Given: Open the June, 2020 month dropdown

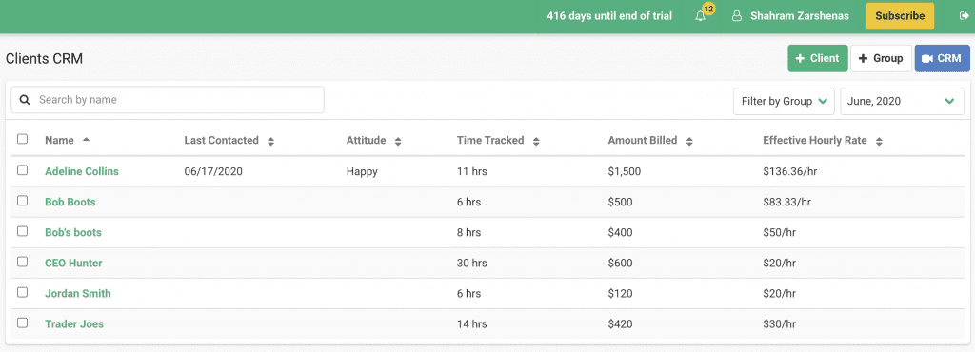Looking at the screenshot, I should [902, 101].
